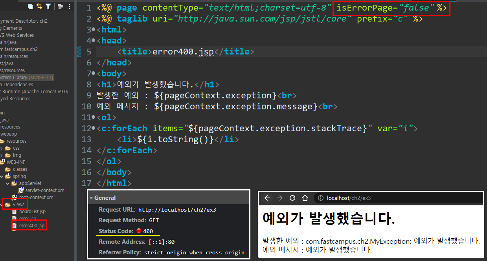
Task: Reload the localhost page
Action: 292,198
